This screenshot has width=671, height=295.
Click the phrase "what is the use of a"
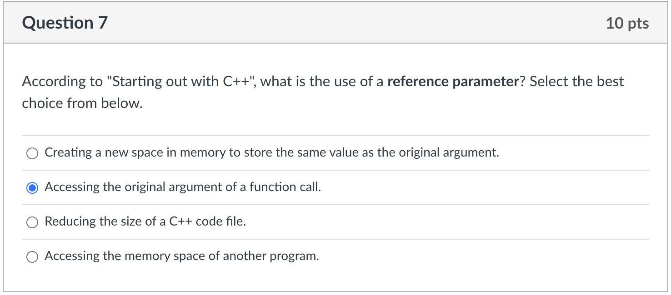pos(322,82)
